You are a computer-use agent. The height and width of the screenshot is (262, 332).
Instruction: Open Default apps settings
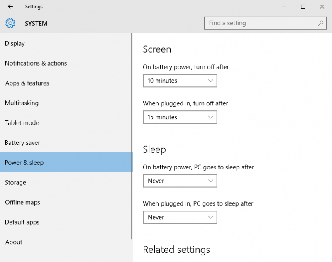(x=22, y=222)
